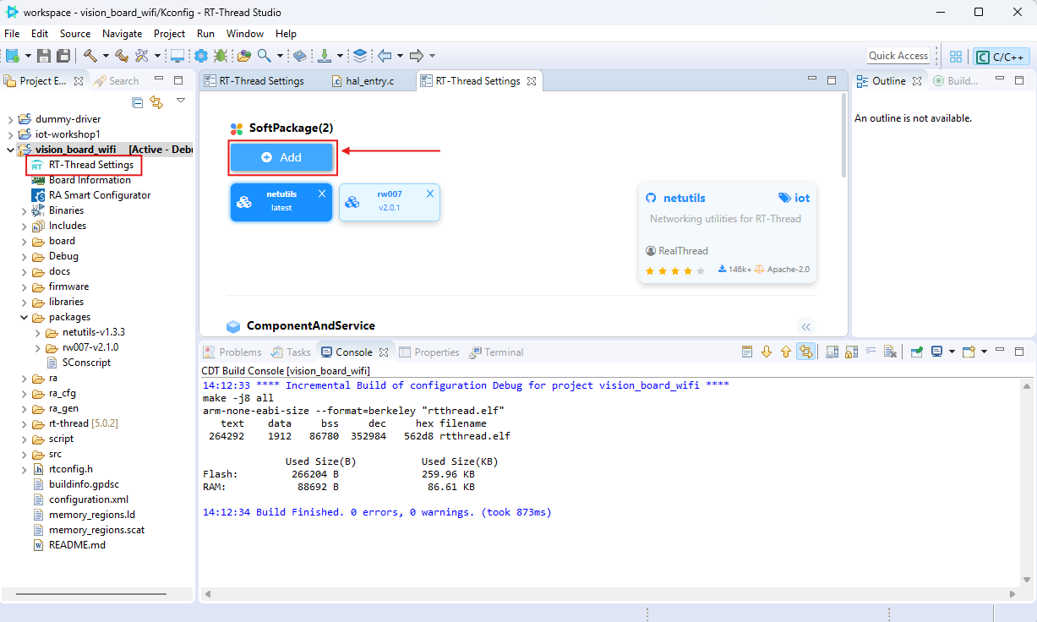Toggle Scroll Lock in Console toolbar
This screenshot has width=1037, height=622.
point(851,352)
